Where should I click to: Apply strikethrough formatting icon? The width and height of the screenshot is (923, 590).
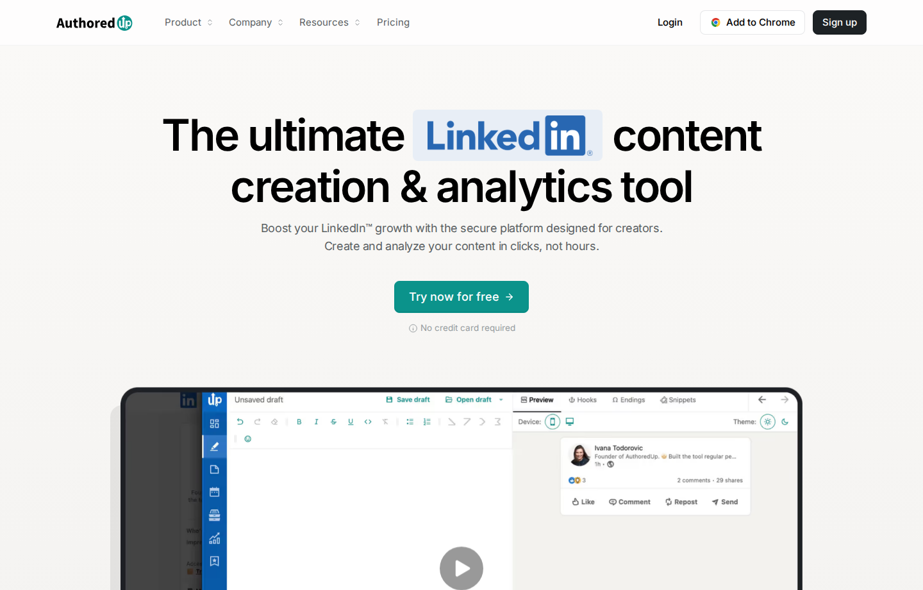click(x=333, y=422)
